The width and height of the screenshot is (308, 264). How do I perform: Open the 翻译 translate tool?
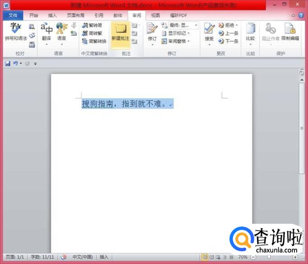point(47,33)
